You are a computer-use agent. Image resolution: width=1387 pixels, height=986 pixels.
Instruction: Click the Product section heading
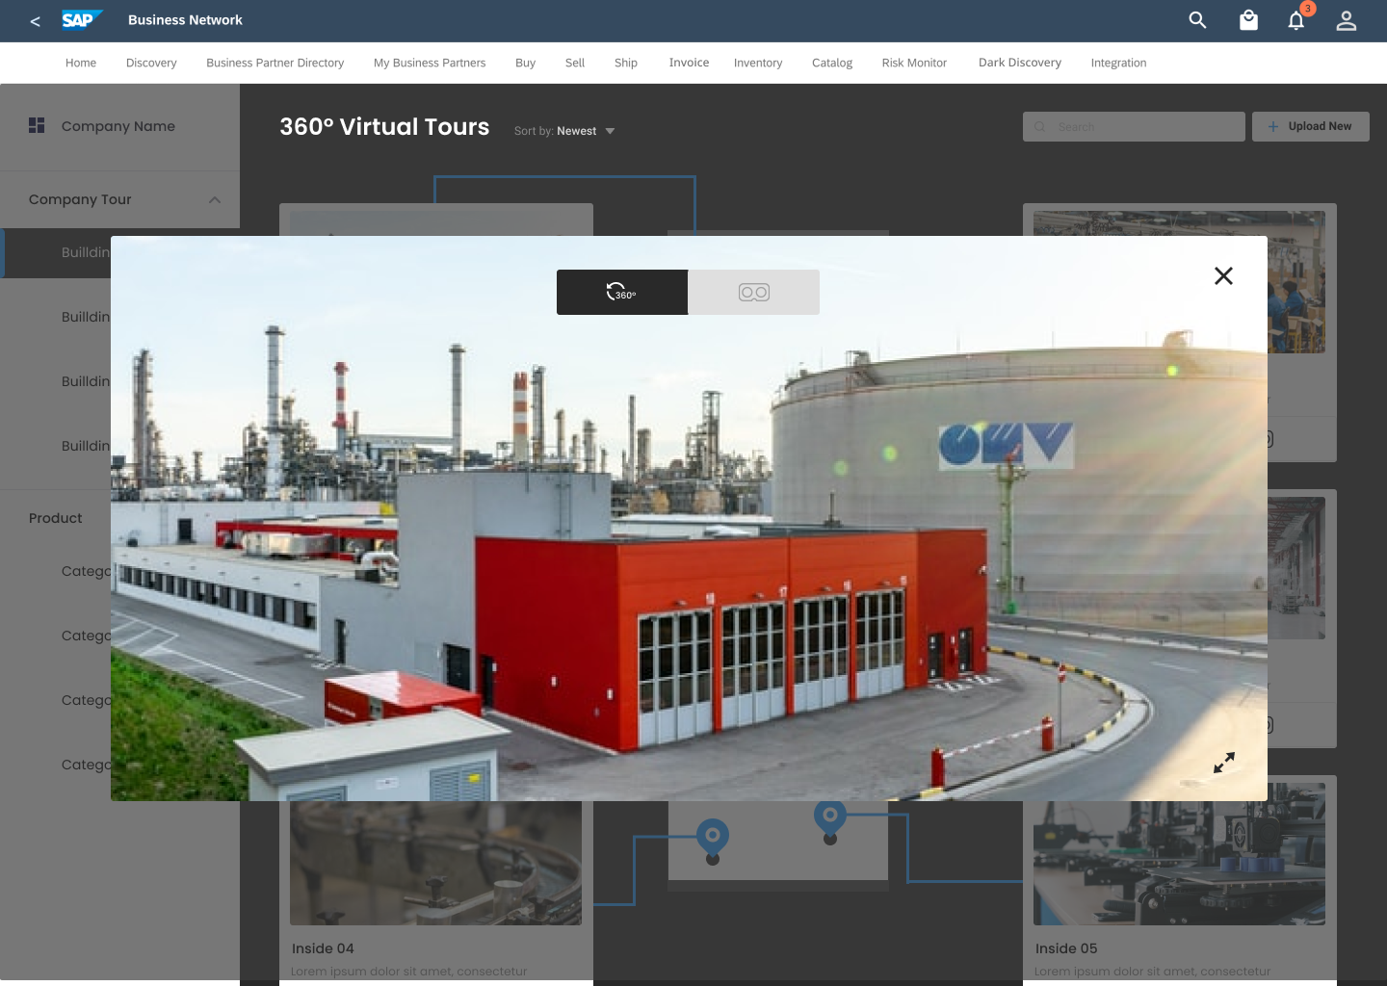tap(56, 518)
